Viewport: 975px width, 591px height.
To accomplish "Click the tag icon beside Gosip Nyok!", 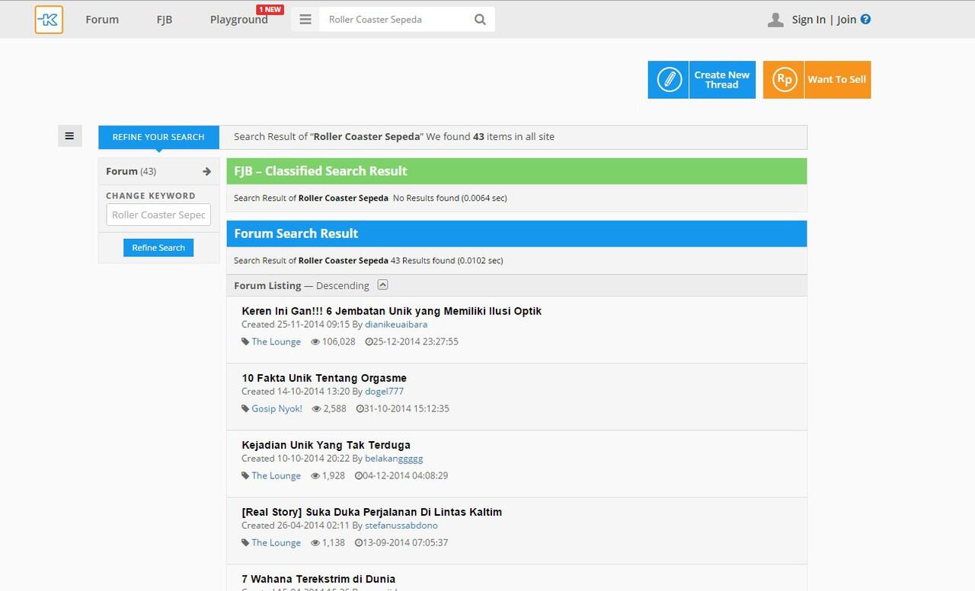I will 245,408.
